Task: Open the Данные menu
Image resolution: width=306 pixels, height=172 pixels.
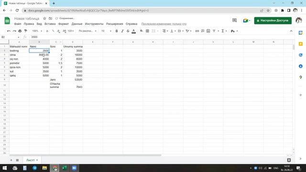Action: pyautogui.click(x=77, y=24)
